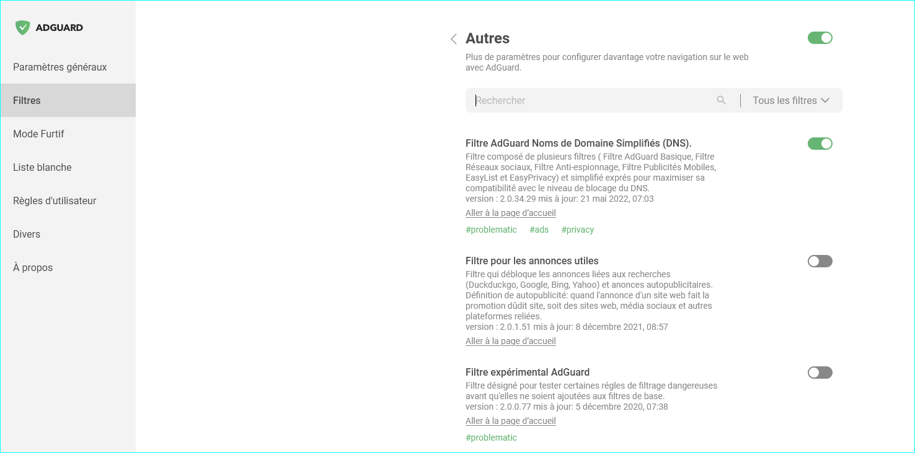Screen dimensions: 915x453
Task: Open homepage link for Filtre expérimental AdGuard
Action: click(510, 421)
